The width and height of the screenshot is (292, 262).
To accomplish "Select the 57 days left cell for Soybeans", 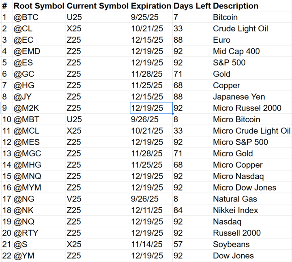I will click(x=192, y=244).
